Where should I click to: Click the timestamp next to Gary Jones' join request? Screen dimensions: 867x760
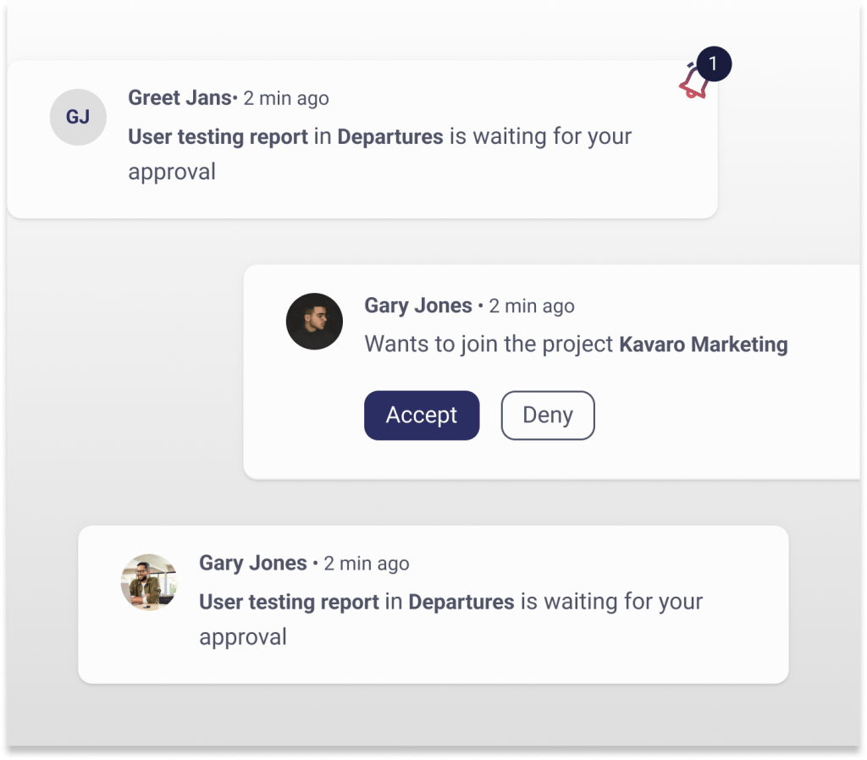[x=531, y=306]
